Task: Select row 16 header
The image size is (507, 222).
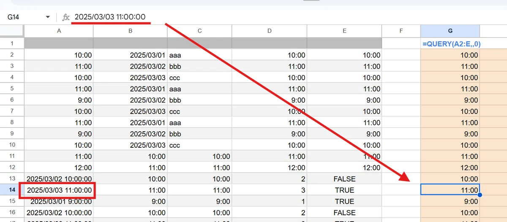Action: (x=12, y=213)
